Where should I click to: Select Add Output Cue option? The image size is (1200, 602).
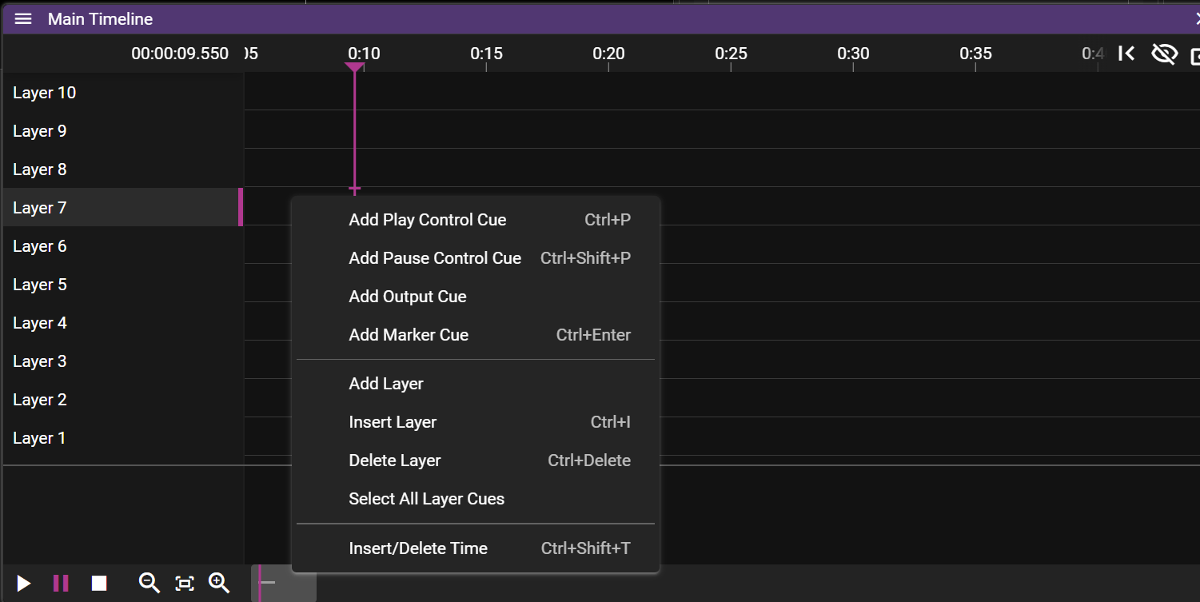(x=408, y=297)
